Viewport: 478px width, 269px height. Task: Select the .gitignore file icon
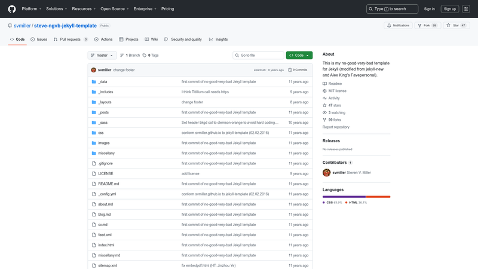coord(94,163)
